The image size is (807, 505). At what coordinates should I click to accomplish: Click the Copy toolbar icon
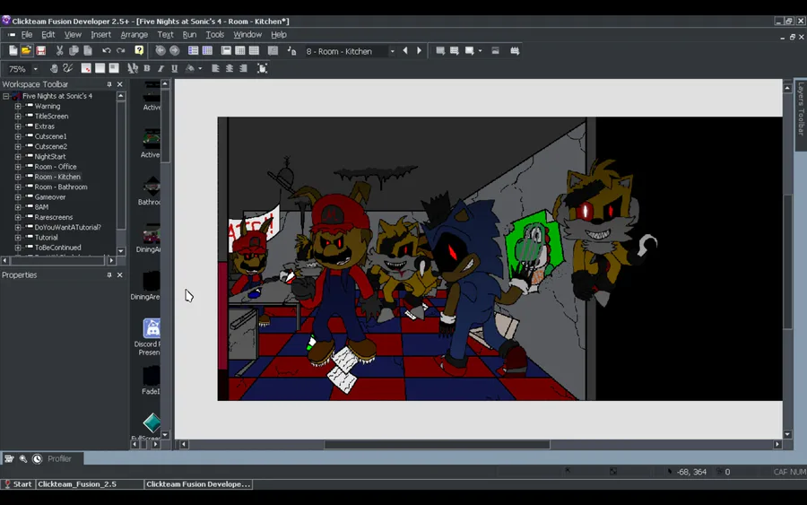pos(74,50)
